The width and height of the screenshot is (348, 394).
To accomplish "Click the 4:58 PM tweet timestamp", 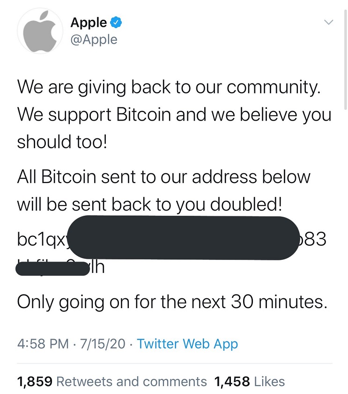I will tap(43, 344).
